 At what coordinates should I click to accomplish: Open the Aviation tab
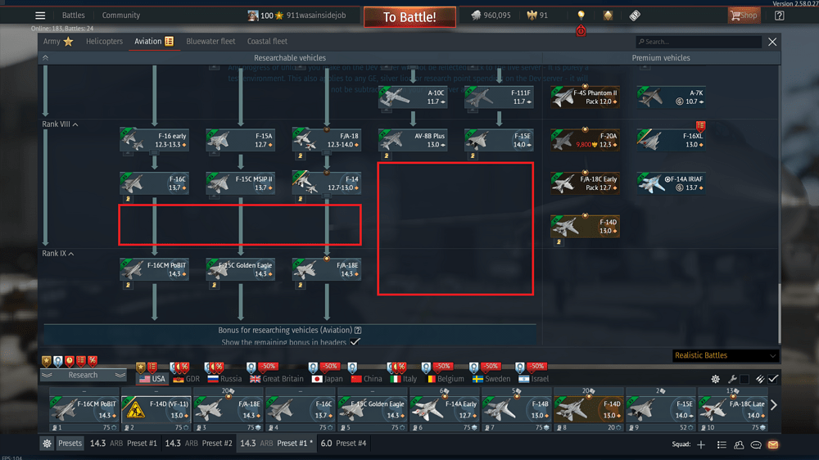[x=154, y=41]
